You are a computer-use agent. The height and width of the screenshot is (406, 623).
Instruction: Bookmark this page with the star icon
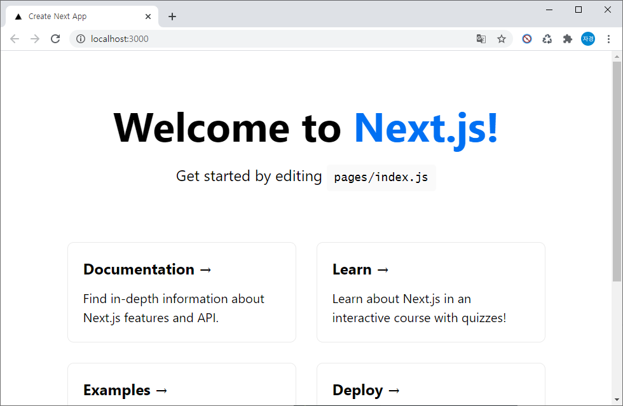502,39
